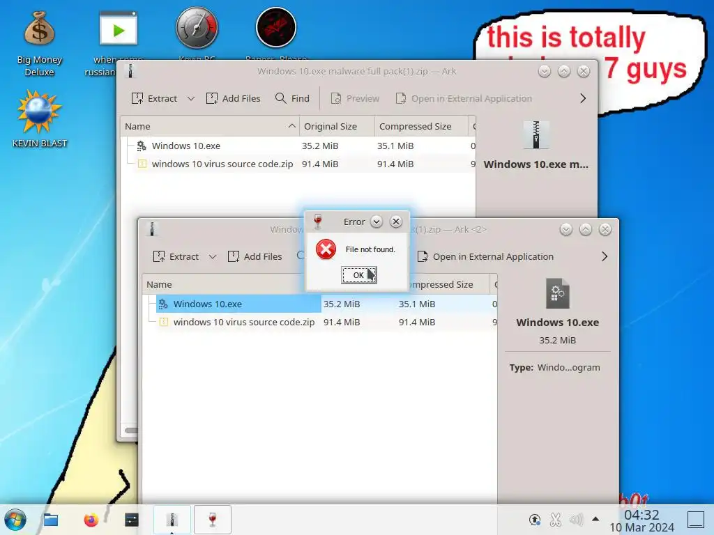The width and height of the screenshot is (714, 535).
Task: Click the red error X icon
Action: [326, 249]
